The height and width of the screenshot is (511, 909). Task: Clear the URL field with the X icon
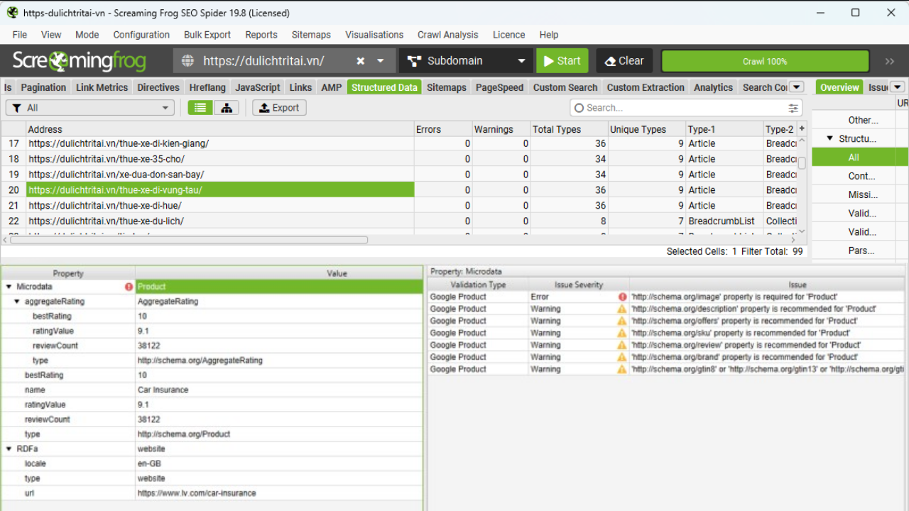click(x=361, y=61)
